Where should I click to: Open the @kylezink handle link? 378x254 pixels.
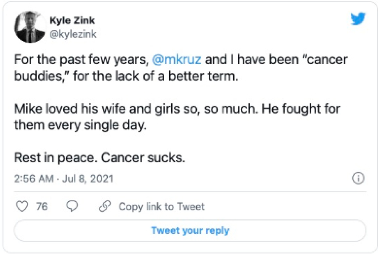coord(73,34)
